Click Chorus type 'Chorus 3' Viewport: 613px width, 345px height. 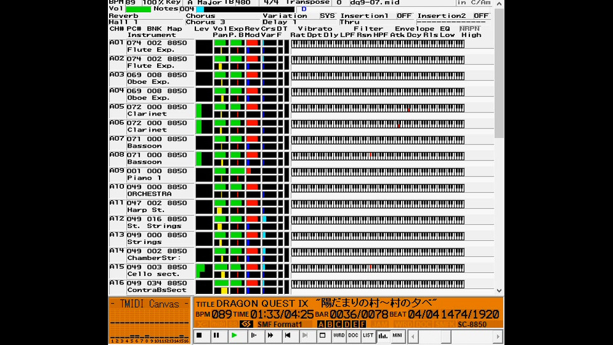point(205,22)
